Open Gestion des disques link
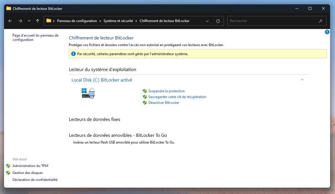The height and width of the screenshot is (194, 335). [28, 173]
